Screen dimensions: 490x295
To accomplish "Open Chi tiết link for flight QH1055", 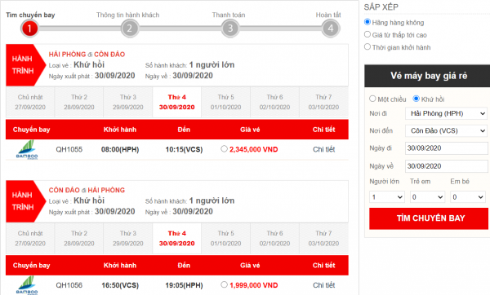I will (323, 149).
